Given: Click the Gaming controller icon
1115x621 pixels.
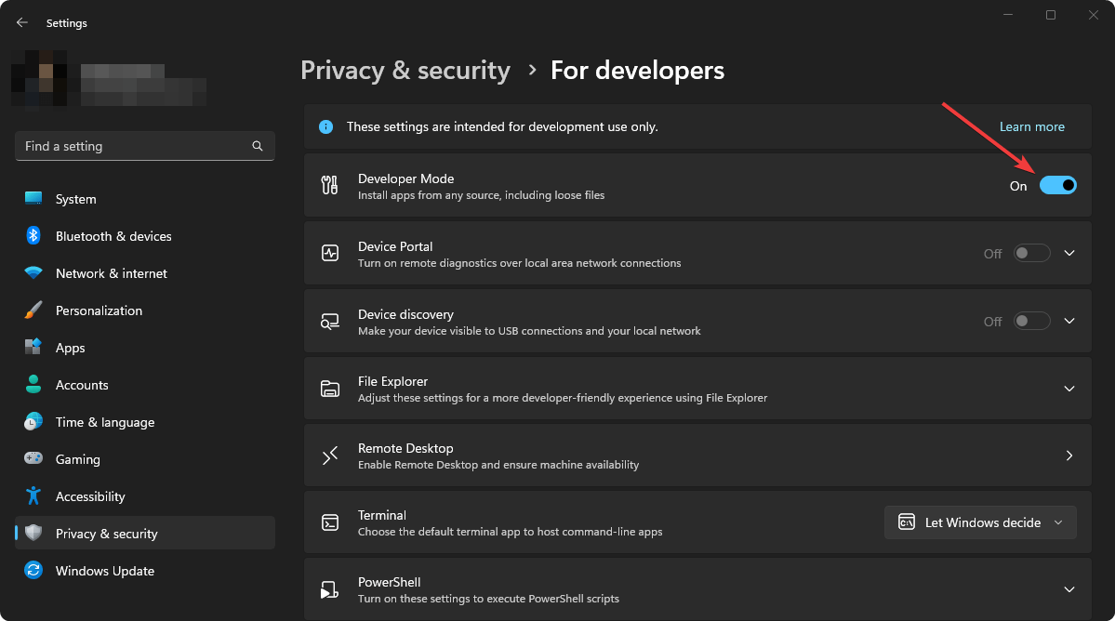Looking at the screenshot, I should (33, 459).
